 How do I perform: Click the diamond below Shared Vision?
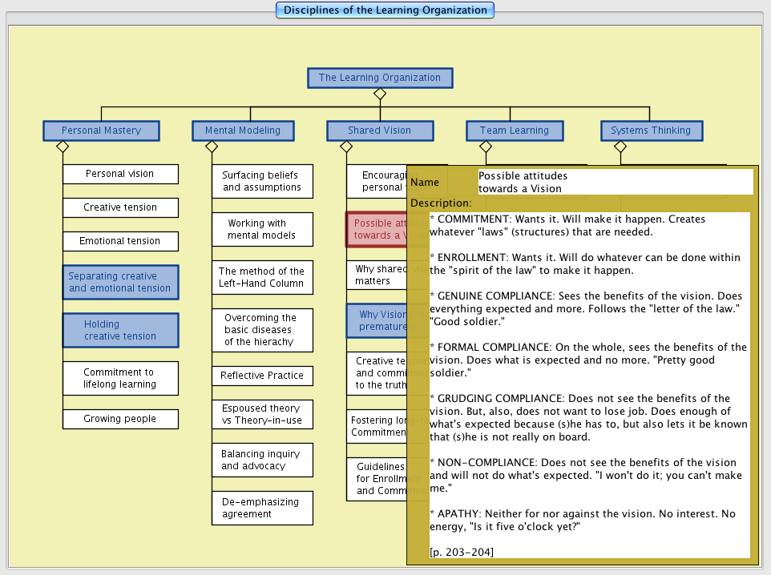click(346, 147)
